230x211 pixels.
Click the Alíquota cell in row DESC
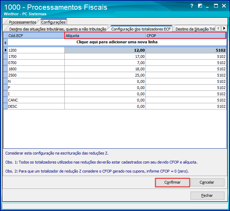point(105,106)
